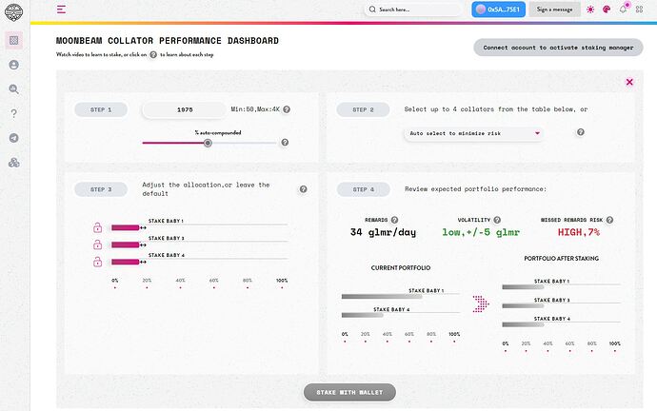This screenshot has height=411, width=657.
Task: Close the staking panel with pink X
Action: pyautogui.click(x=629, y=82)
